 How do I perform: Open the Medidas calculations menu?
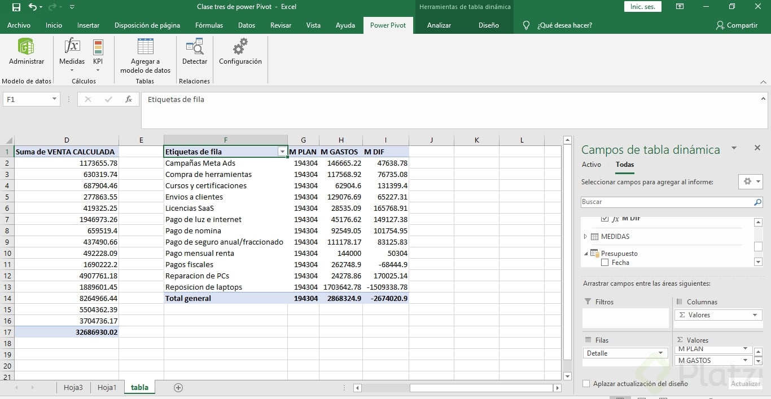click(72, 55)
